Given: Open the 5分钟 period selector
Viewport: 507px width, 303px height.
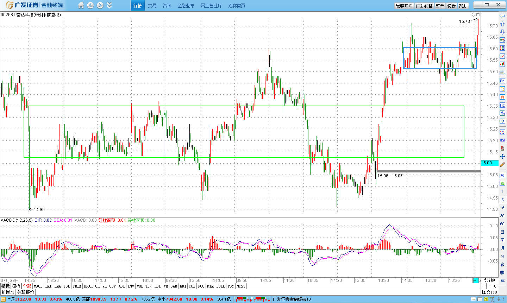Looking at the screenshot, I should point(490,280).
